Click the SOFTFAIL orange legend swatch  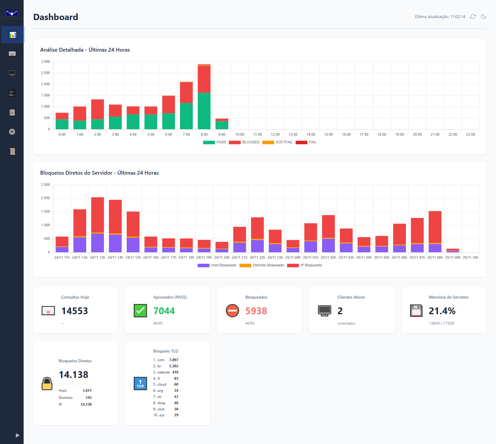click(x=268, y=142)
